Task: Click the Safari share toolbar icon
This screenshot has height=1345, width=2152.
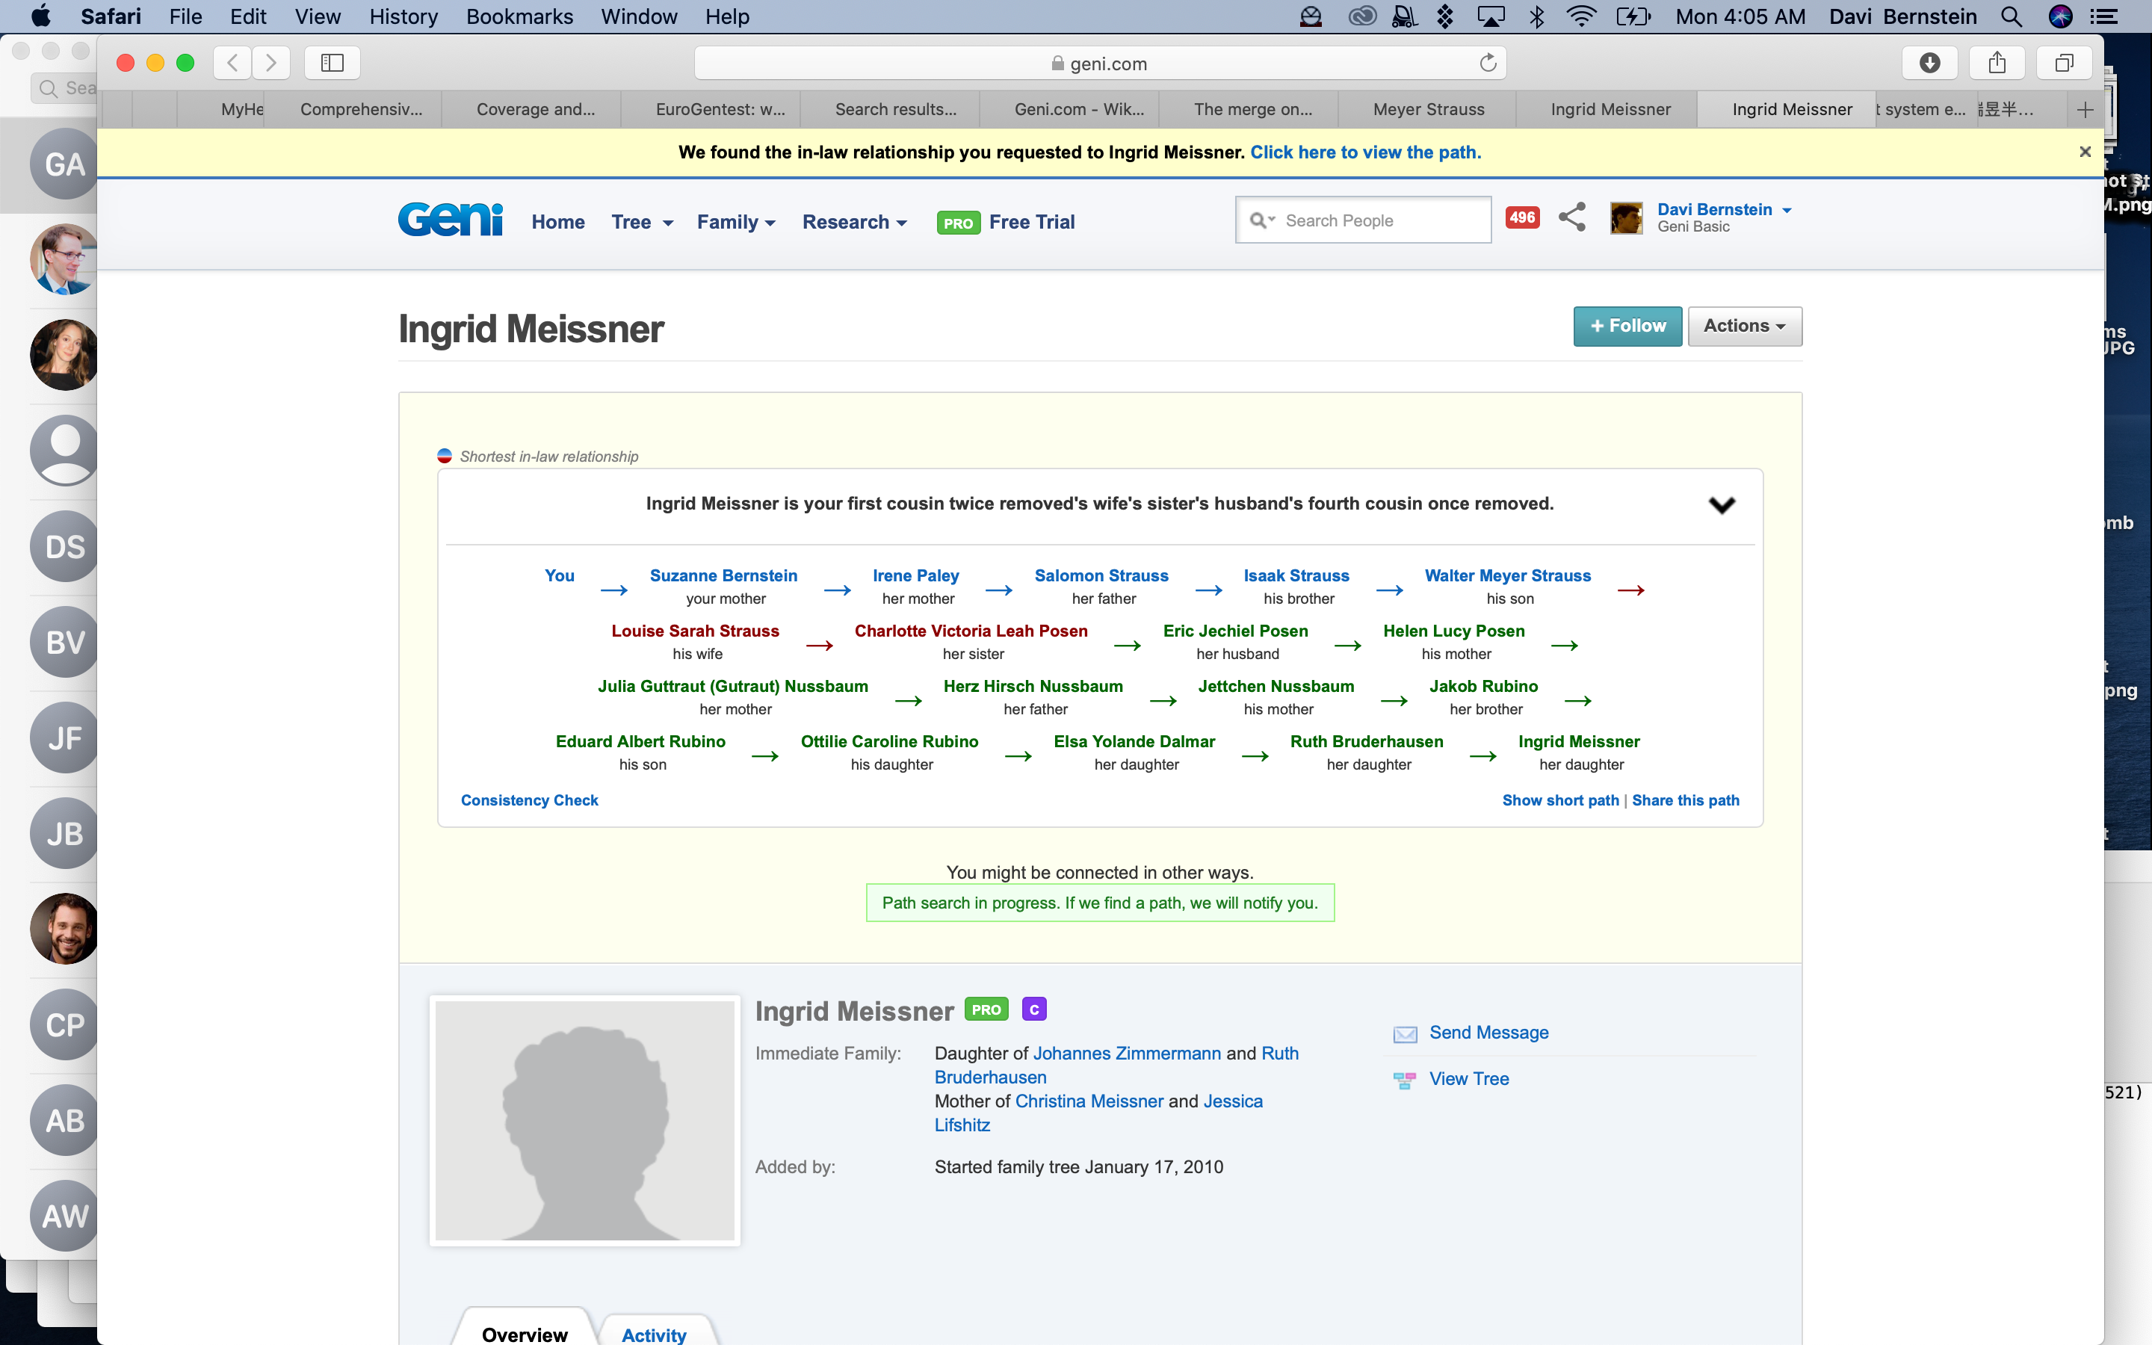Action: click(x=1997, y=62)
